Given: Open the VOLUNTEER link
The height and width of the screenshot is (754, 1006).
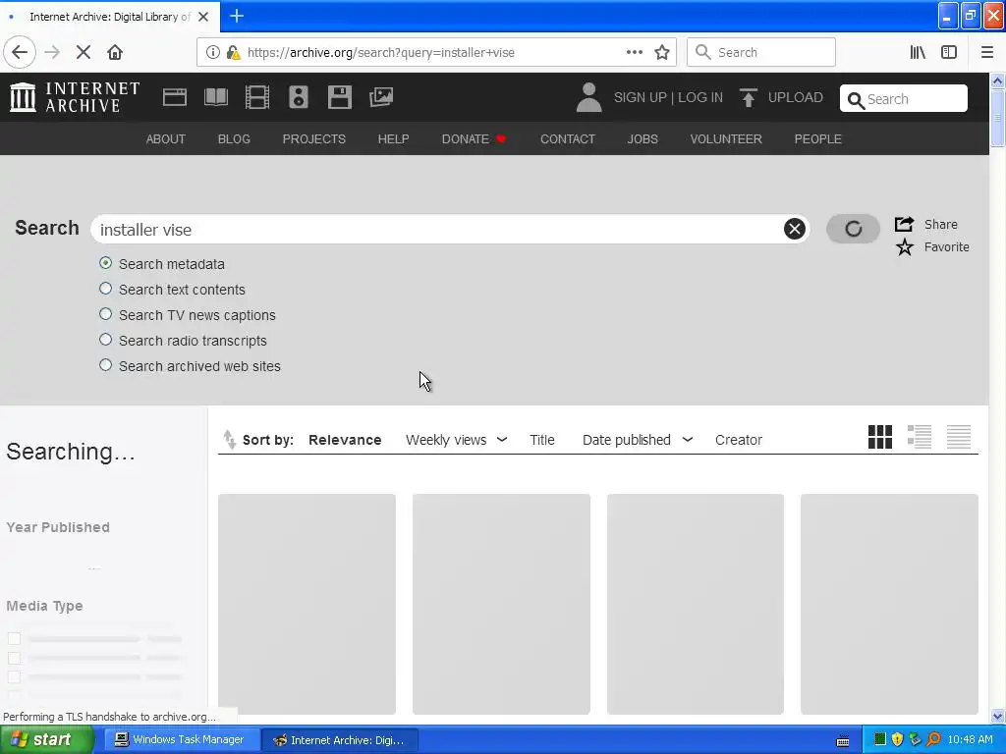Looking at the screenshot, I should (726, 139).
